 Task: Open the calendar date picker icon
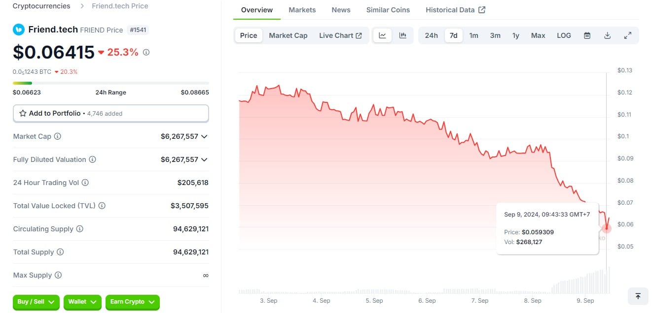[587, 35]
